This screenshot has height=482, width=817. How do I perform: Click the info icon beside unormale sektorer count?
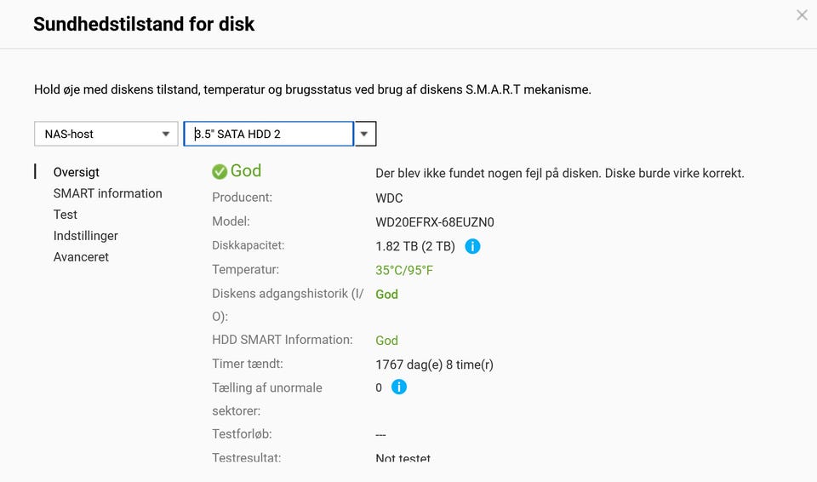pos(399,387)
